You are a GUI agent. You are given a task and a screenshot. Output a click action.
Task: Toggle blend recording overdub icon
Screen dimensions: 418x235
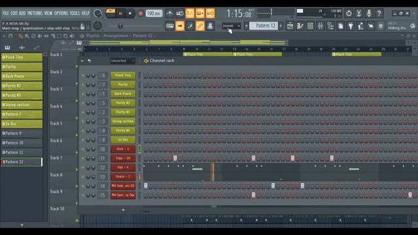(x=200, y=13)
